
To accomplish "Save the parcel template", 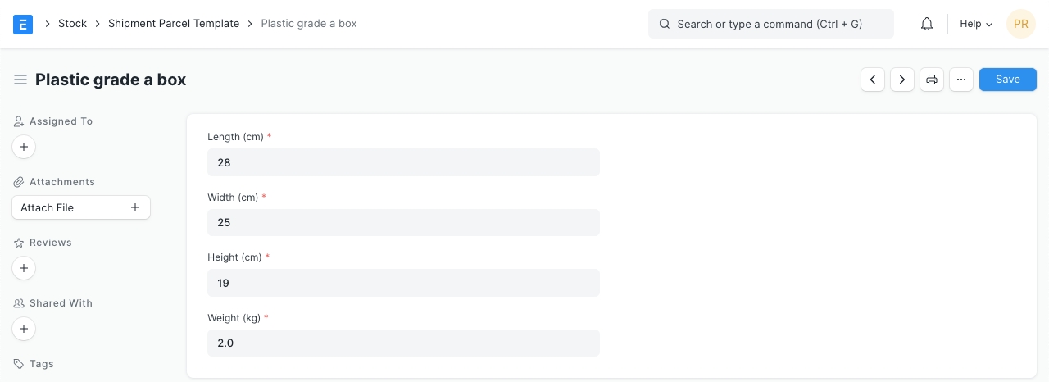I will coord(1007,80).
